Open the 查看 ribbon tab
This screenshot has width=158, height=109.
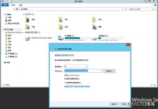coord(21,5)
